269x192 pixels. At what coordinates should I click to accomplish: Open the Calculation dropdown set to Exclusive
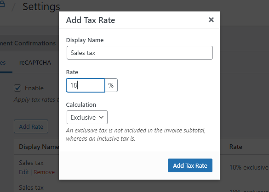[x=87, y=117]
